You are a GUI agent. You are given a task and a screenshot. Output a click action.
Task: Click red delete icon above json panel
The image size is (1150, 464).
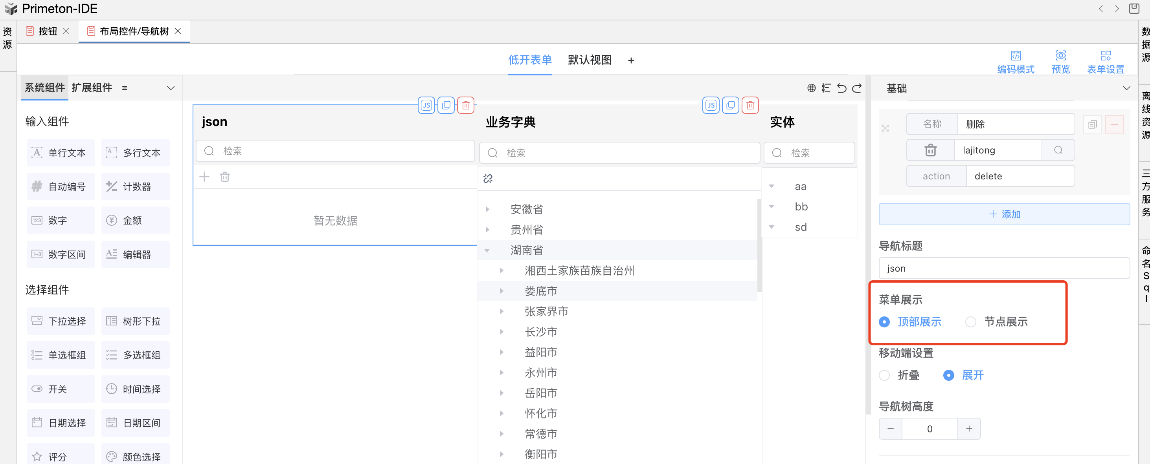[x=466, y=105]
